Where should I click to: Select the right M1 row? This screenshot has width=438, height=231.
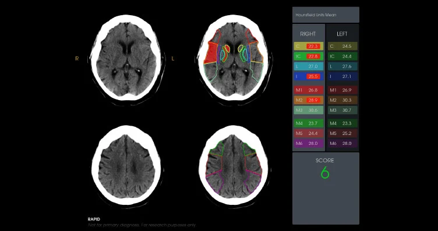[x=309, y=90]
